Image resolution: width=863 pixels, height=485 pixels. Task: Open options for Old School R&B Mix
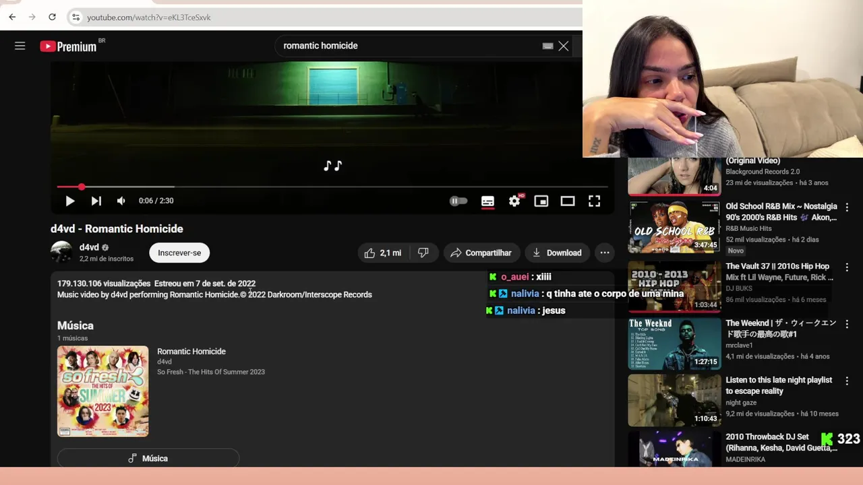click(847, 207)
